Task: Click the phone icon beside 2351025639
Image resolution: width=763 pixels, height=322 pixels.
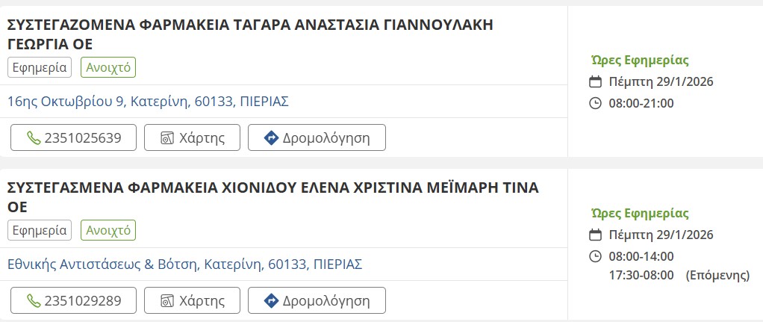Action: 34,138
